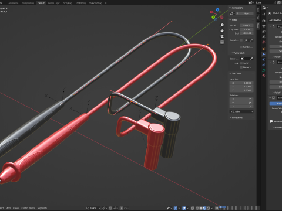This screenshot has height=211, width=282.
Task: Click eyedropper next to Lock to Object field
Action: point(251,59)
